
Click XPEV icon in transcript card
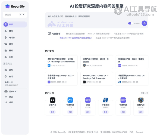tap(84, 82)
